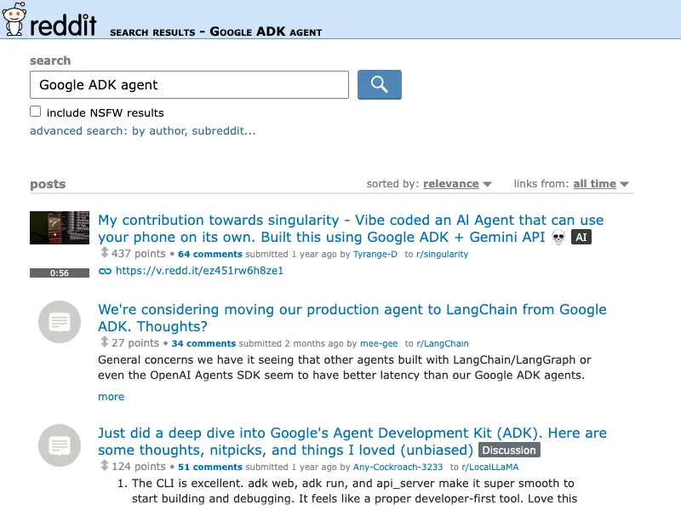Click the 'posts' section heading
681x511 pixels.
coord(48,184)
